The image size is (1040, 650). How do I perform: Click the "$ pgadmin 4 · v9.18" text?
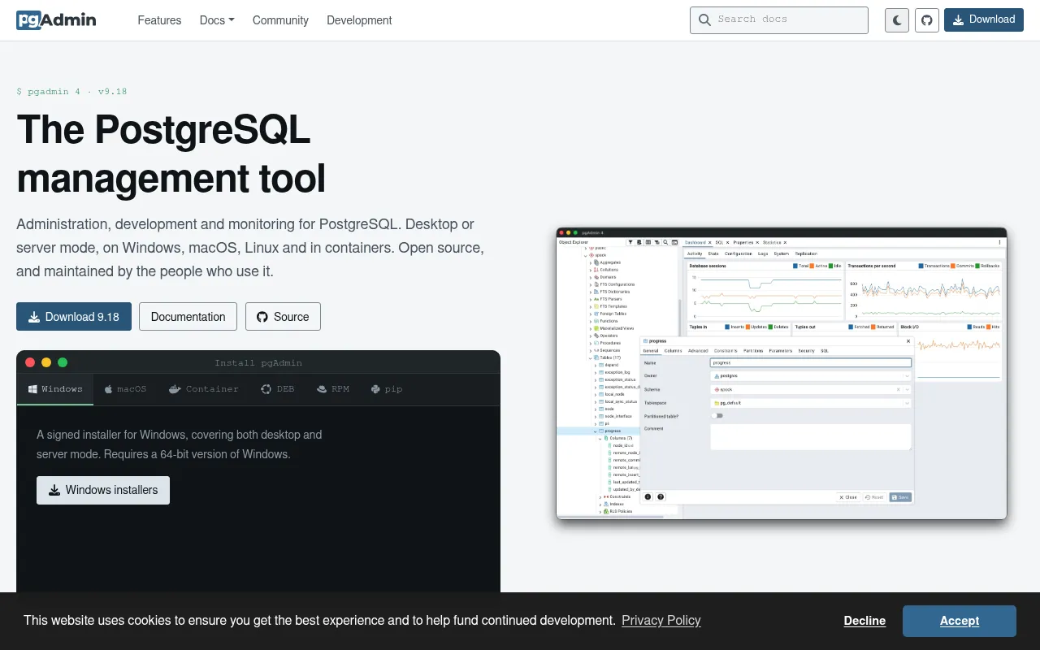[x=71, y=91]
